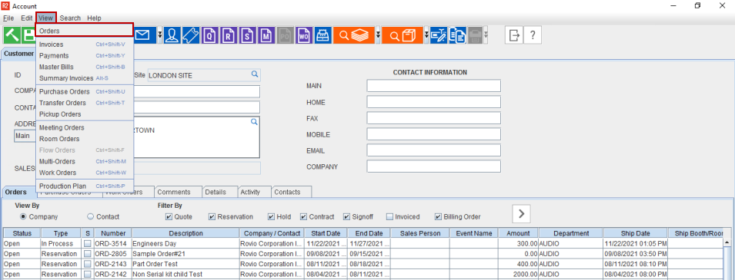
Task: Uncheck the Quote filter checkbox
Action: click(169, 217)
